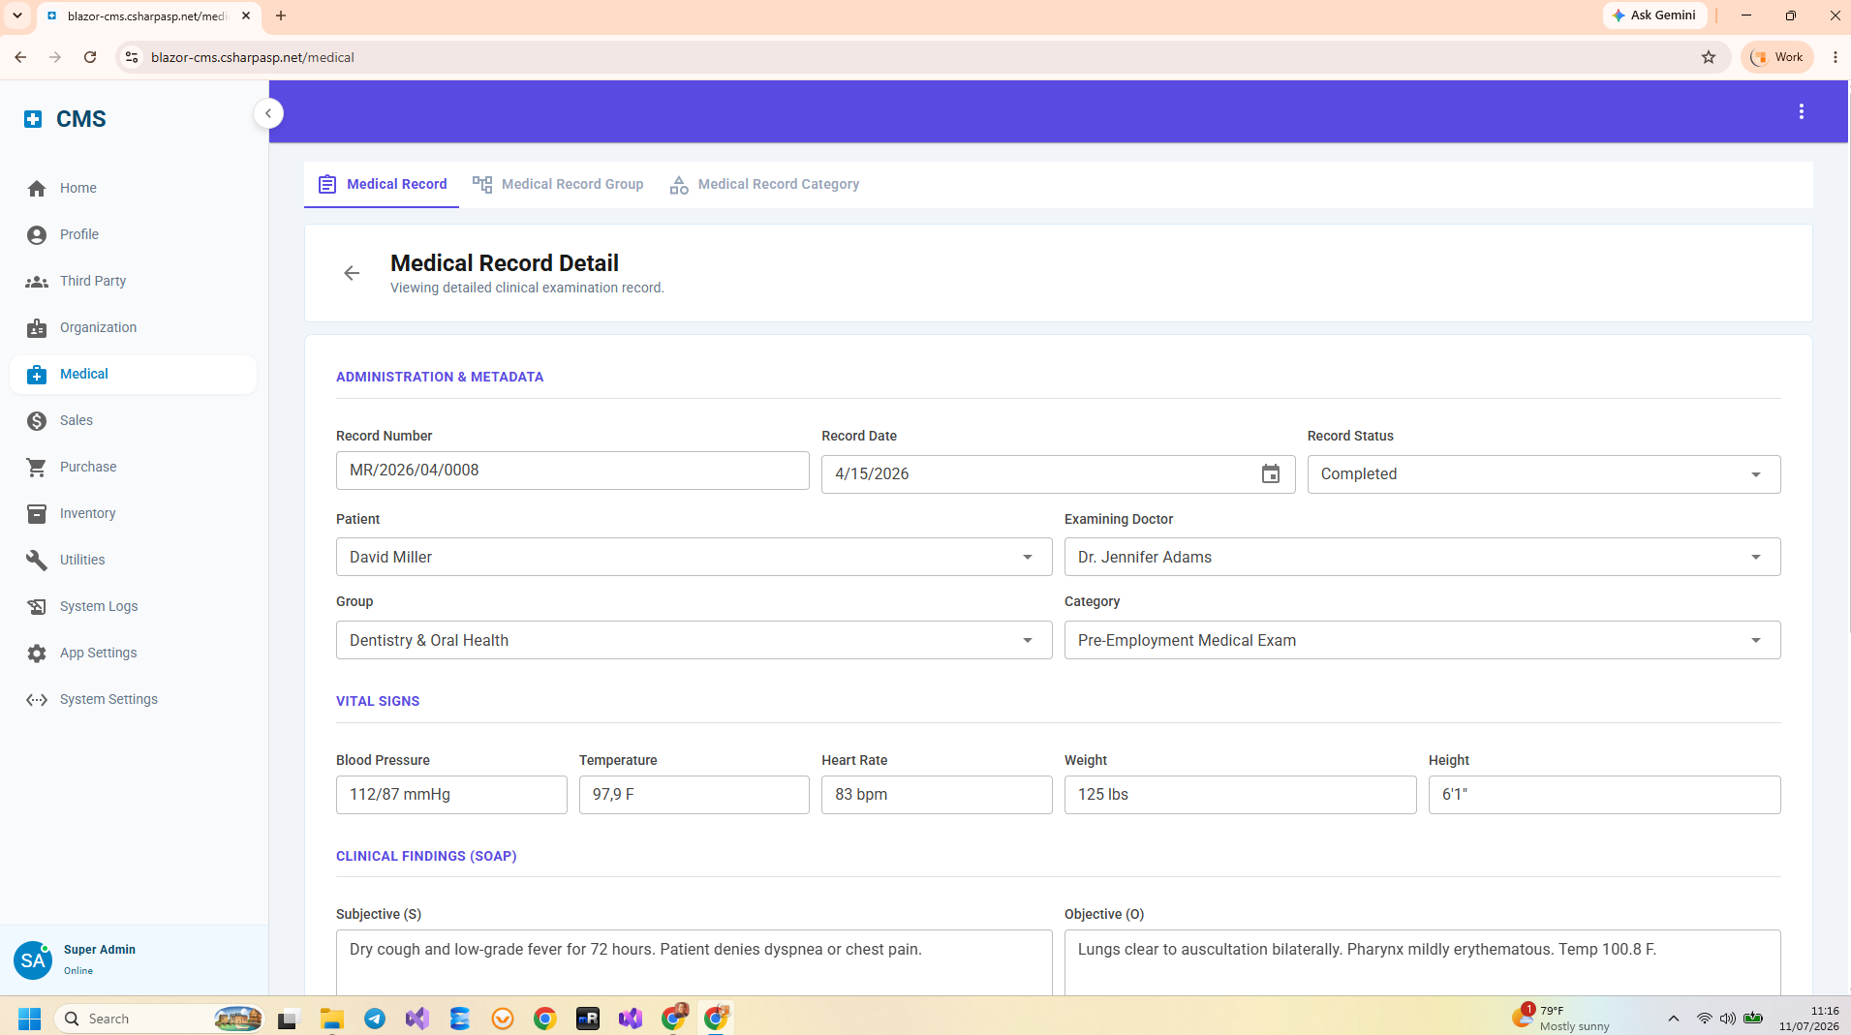Click the Utilities wrench icon

click(x=37, y=561)
